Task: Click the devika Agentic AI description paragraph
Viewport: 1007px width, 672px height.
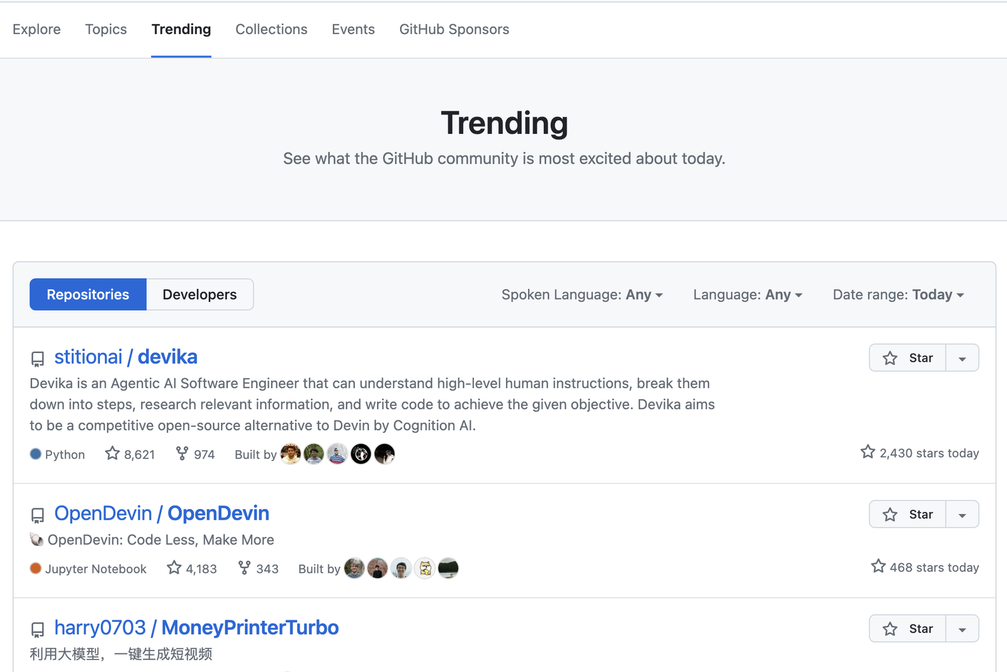Action: click(372, 405)
